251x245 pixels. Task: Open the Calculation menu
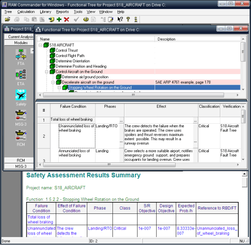[26, 12]
